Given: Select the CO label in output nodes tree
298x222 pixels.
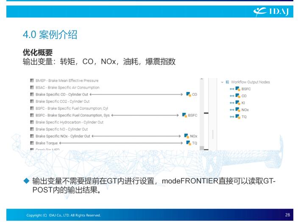Looking at the screenshot, I should (x=244, y=96).
